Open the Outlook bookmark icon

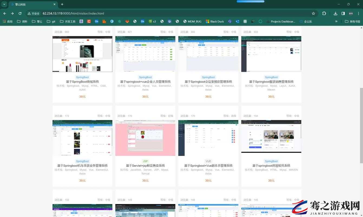[x=237, y=21]
